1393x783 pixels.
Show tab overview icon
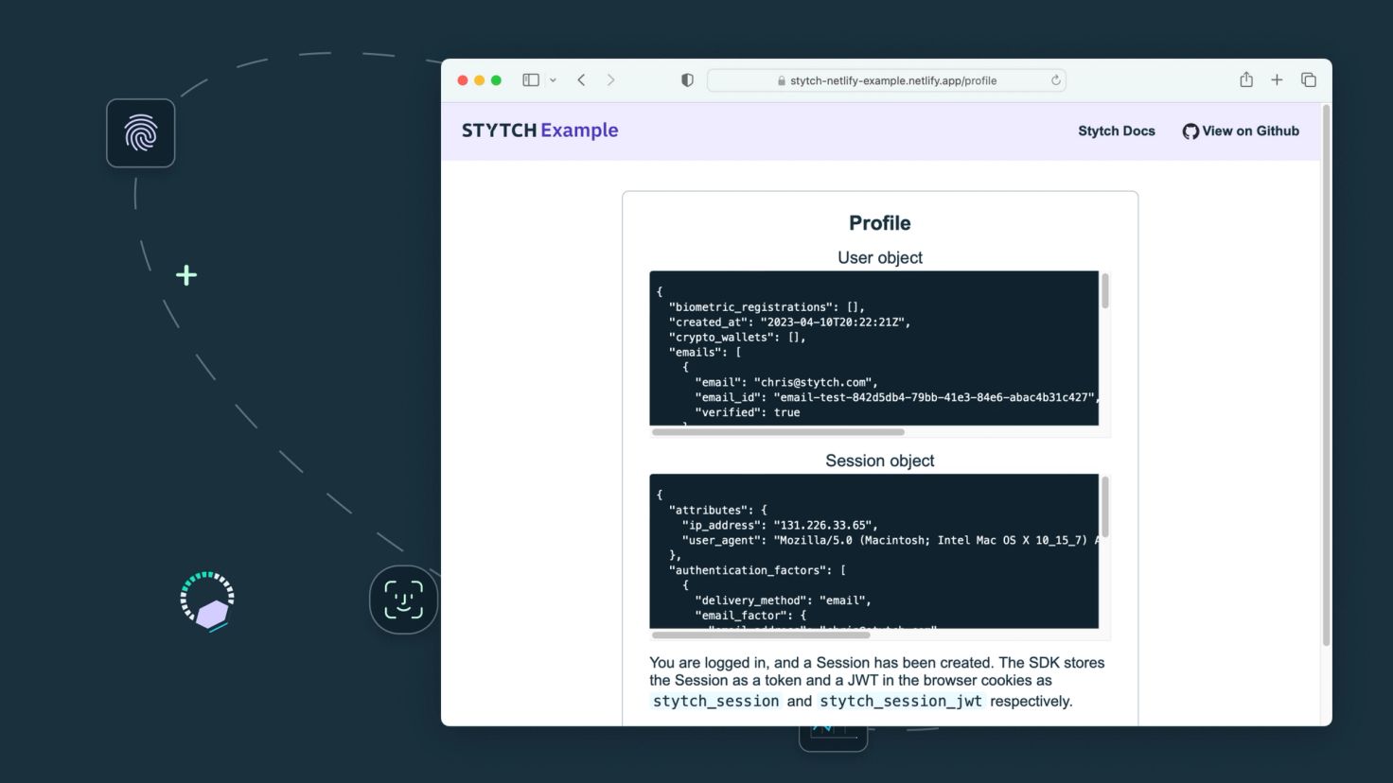1309,80
